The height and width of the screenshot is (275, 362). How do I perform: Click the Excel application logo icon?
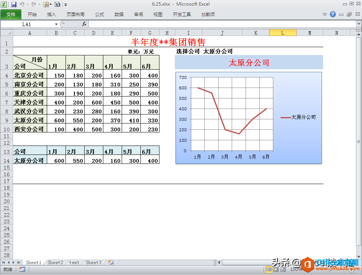coord(4,4)
